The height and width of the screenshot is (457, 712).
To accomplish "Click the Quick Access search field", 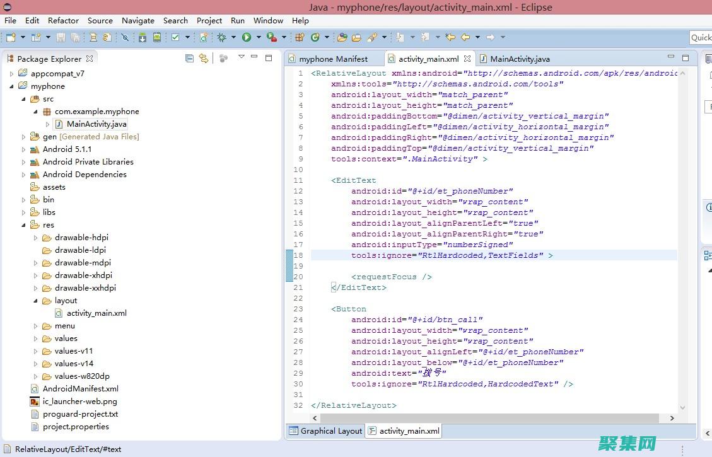I will 701,38.
